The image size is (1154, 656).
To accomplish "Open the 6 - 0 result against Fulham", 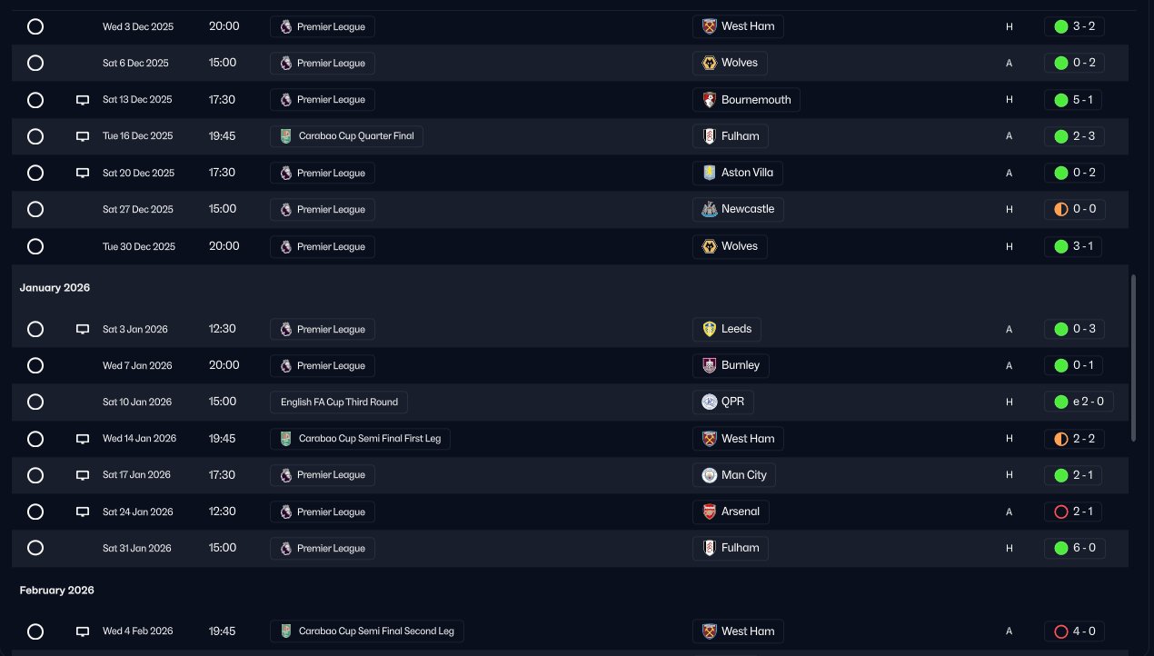I will [x=1073, y=548].
